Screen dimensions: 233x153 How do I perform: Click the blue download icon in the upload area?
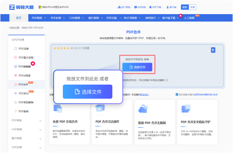click(x=213, y=50)
